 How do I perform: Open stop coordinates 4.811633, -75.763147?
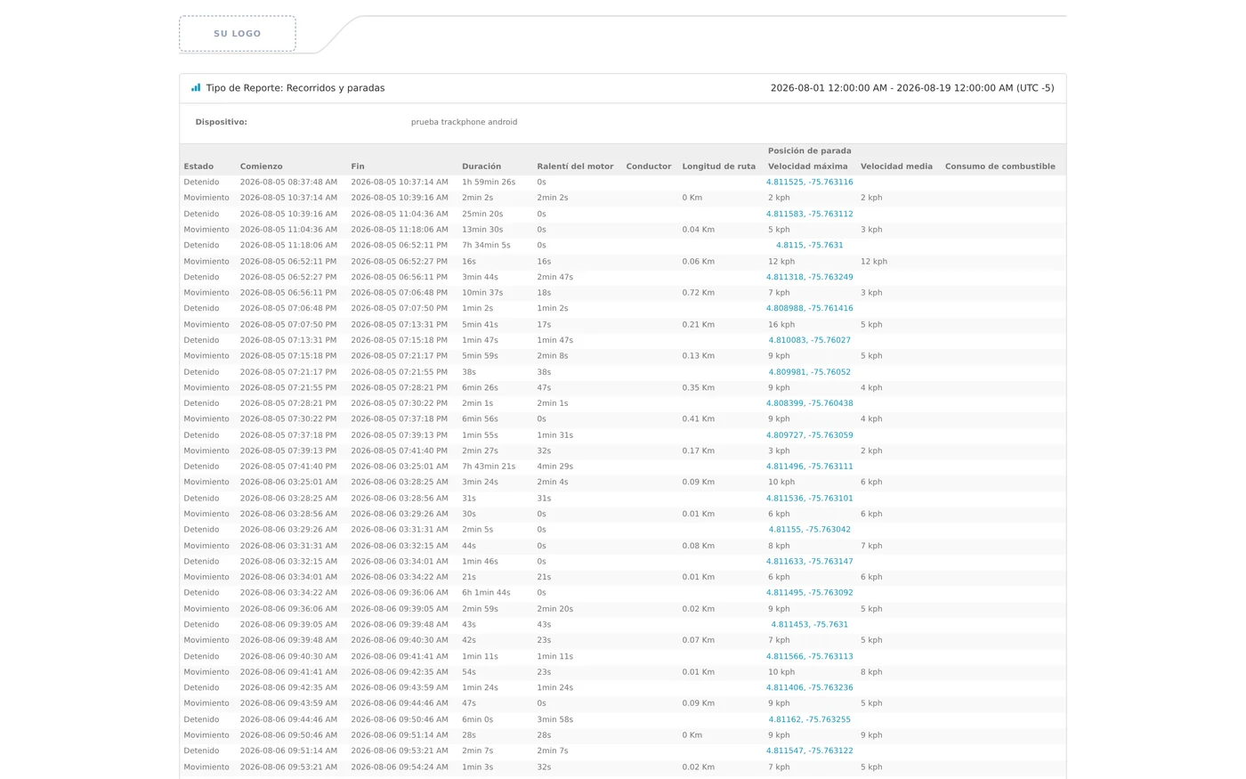tap(809, 562)
